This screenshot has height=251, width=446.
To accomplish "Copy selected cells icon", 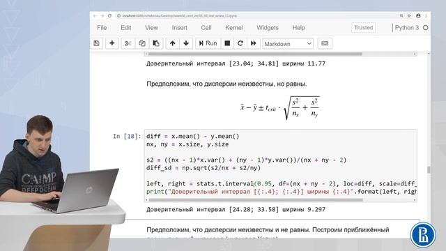I will [x=142, y=43].
